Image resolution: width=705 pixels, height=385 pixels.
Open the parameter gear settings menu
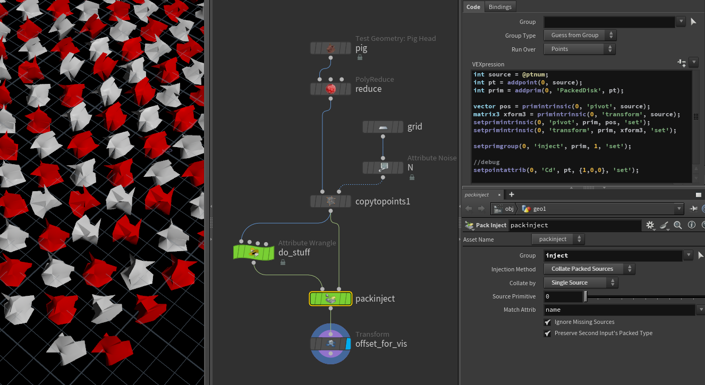tap(650, 225)
